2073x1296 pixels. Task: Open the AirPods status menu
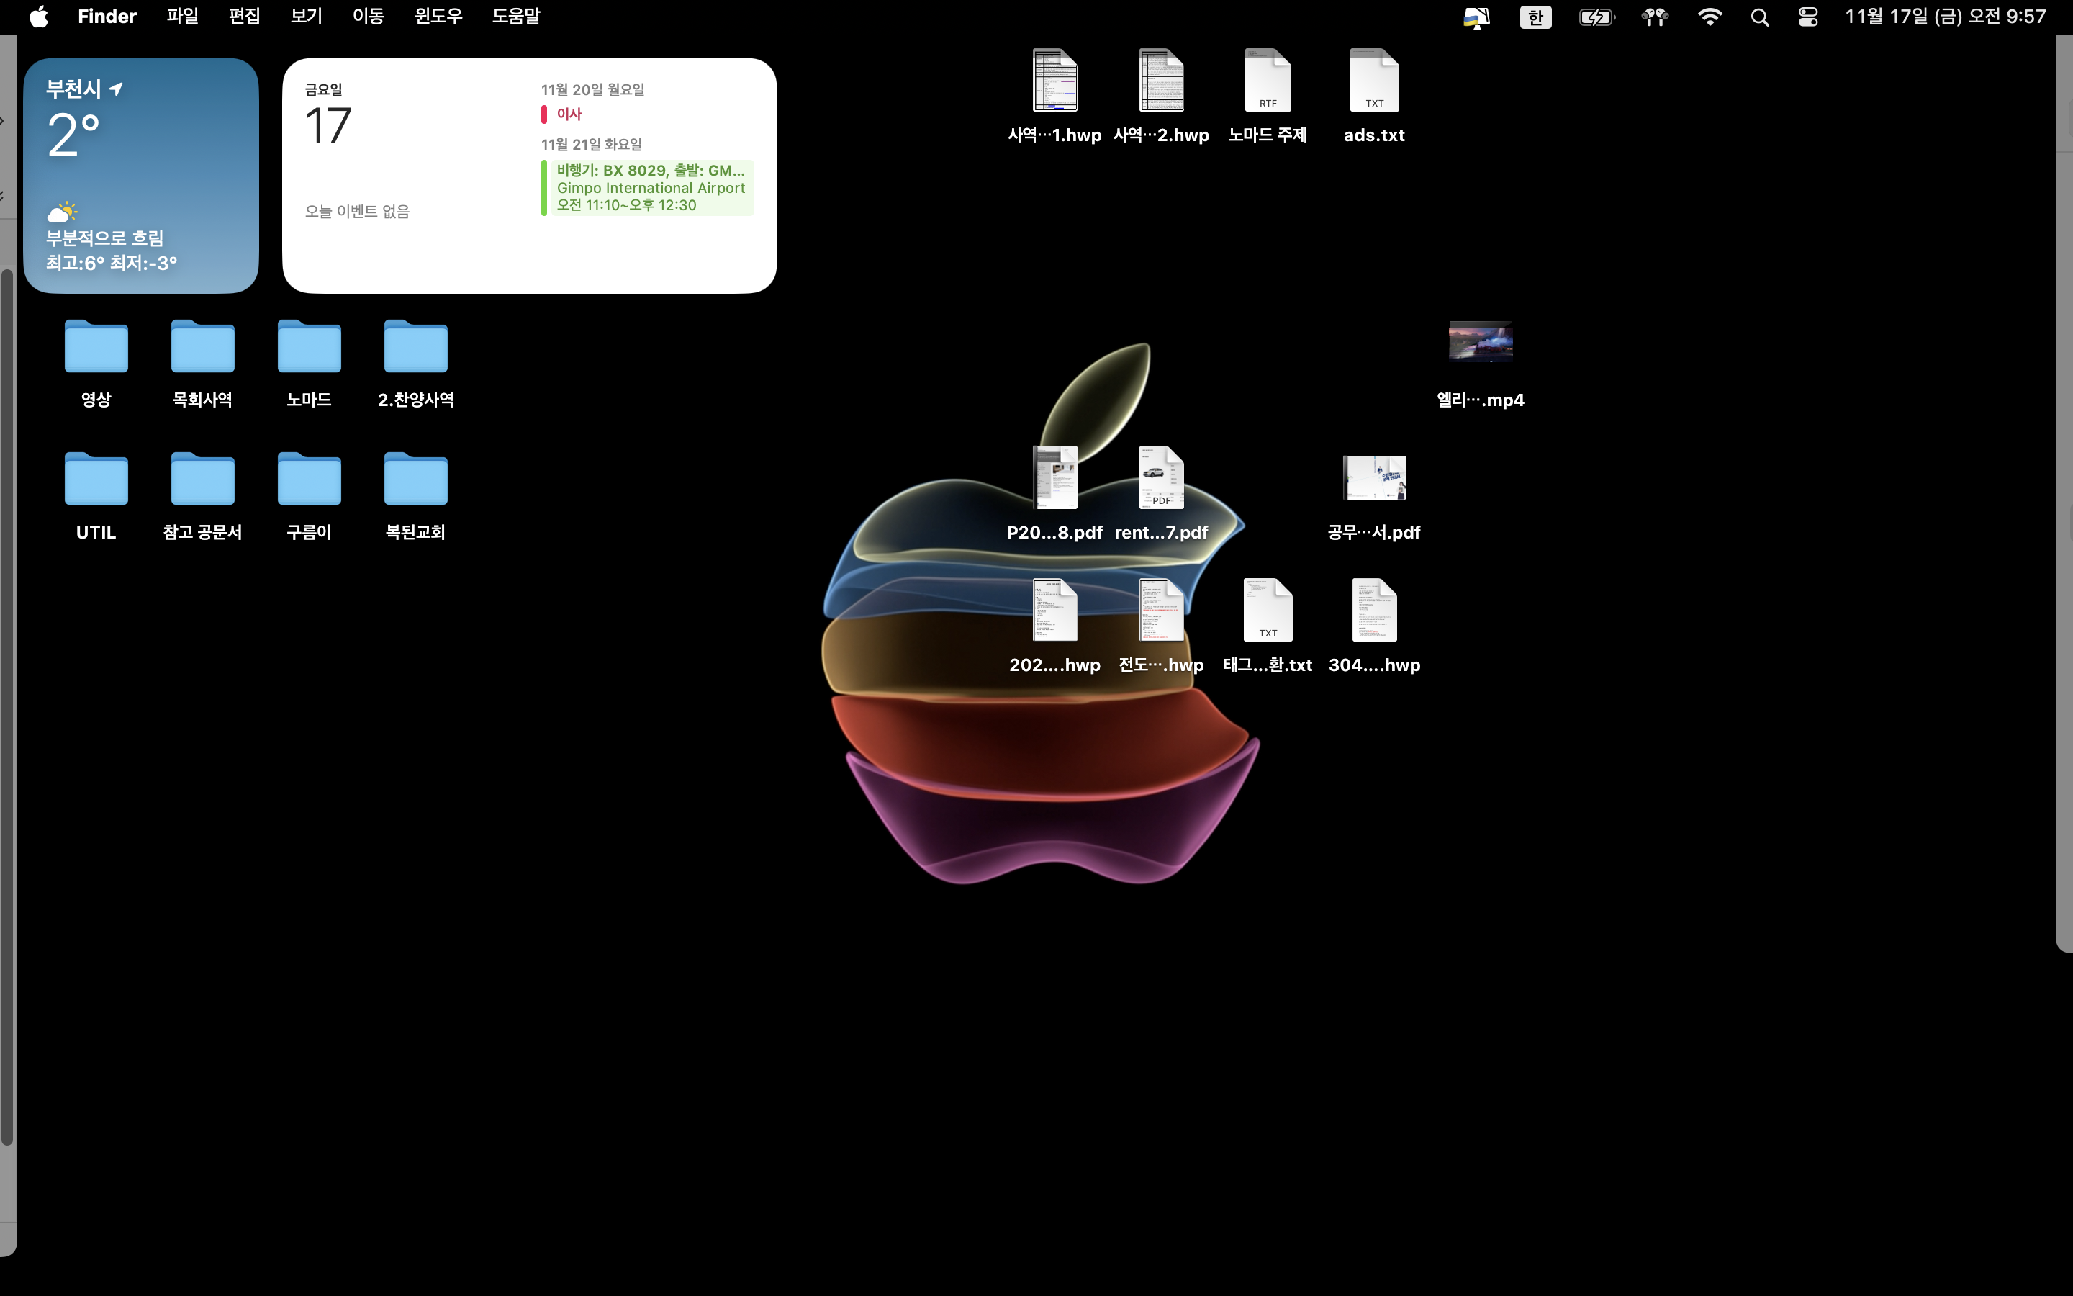pos(1655,17)
